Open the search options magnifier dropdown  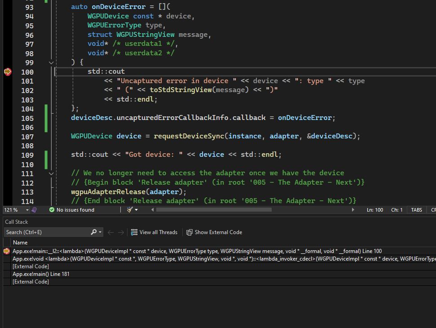[x=96, y=232]
